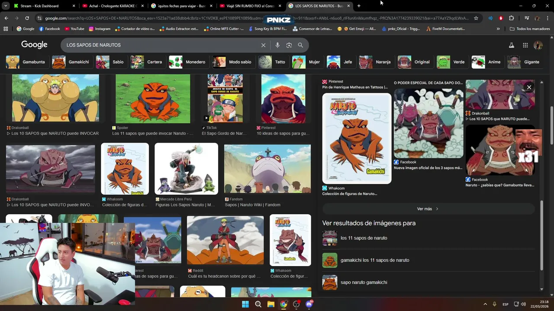The image size is (554, 311).
Task: Click taskbar microphone status icon
Action: pyautogui.click(x=495, y=304)
